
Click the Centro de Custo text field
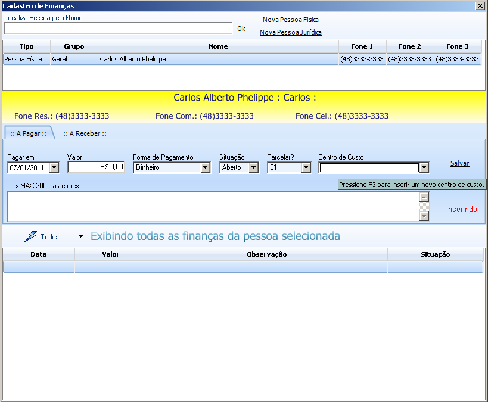369,168
